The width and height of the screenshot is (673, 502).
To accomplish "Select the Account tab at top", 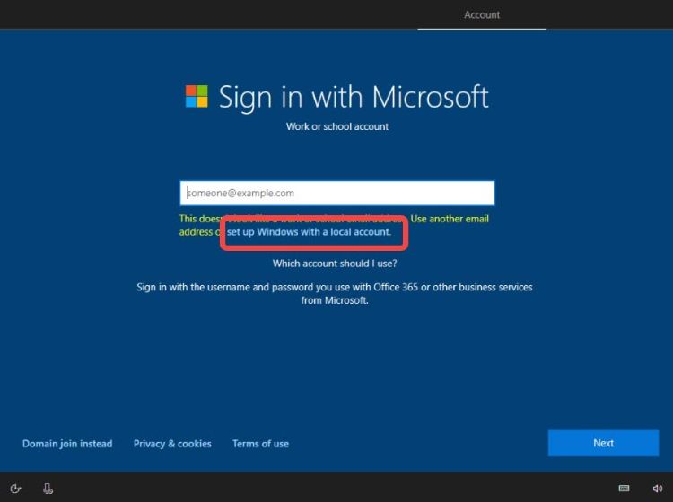I will [482, 15].
